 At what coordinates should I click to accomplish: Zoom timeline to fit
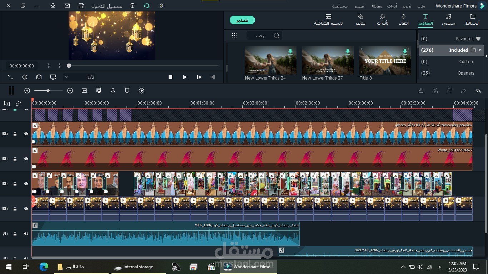coord(84,91)
